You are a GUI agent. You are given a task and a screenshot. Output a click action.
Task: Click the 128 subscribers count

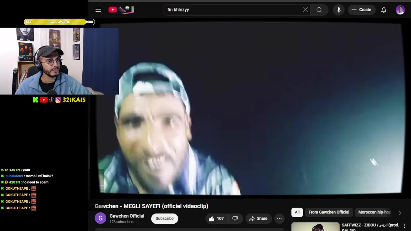122,222
